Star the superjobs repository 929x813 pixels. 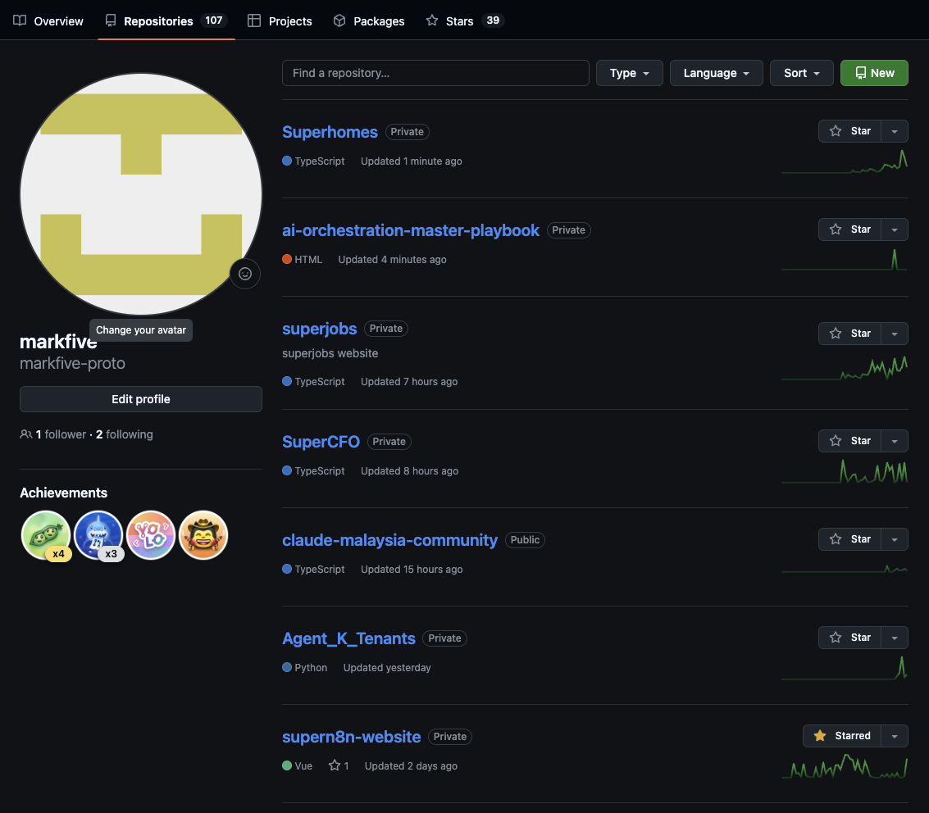tap(849, 334)
